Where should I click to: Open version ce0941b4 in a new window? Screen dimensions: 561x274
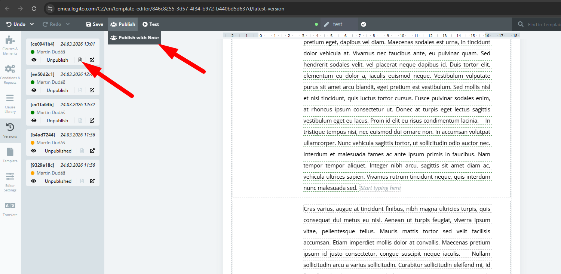[92, 60]
